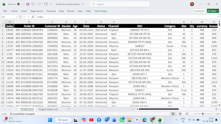Viewport: 221px width, 124px height.
Task: Open the Formulas ribbon tab
Action: pyautogui.click(x=51, y=11)
